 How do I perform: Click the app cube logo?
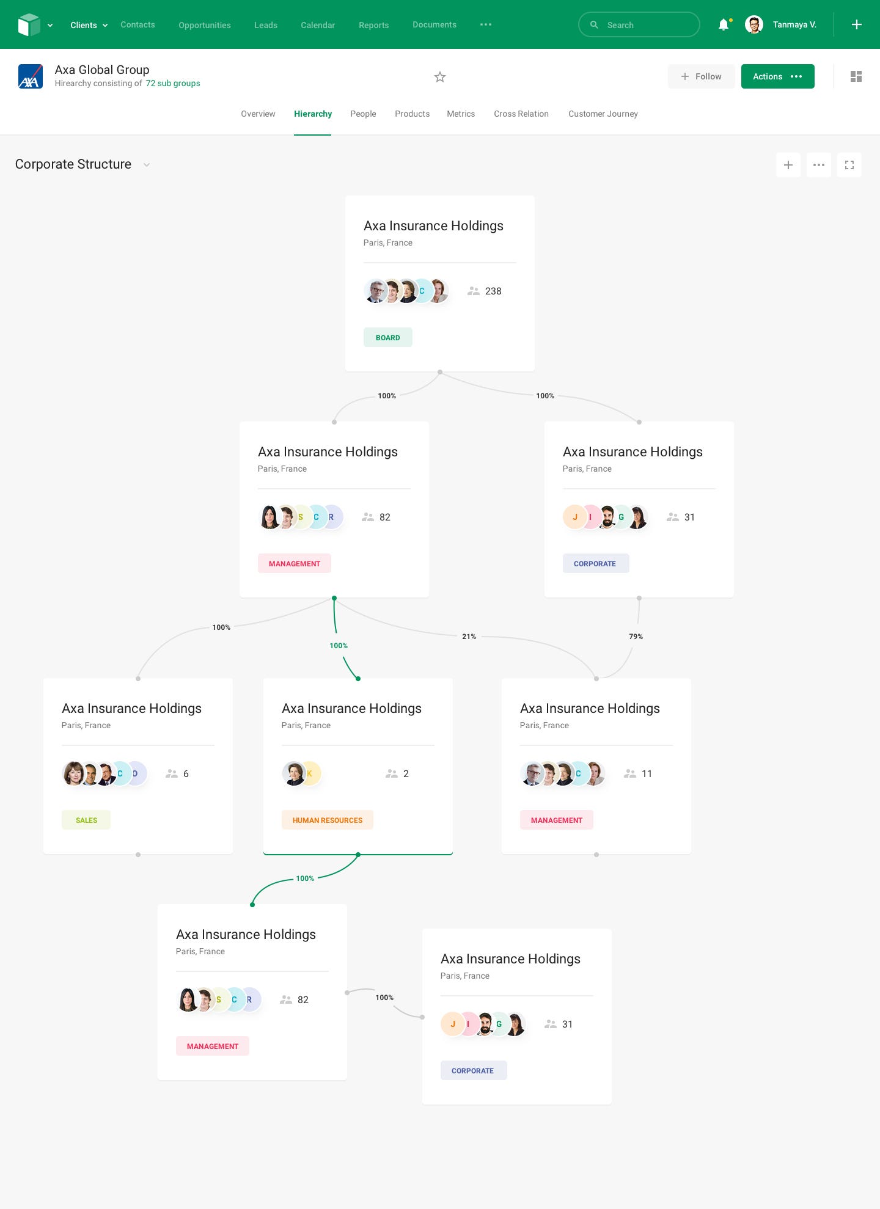click(x=29, y=25)
